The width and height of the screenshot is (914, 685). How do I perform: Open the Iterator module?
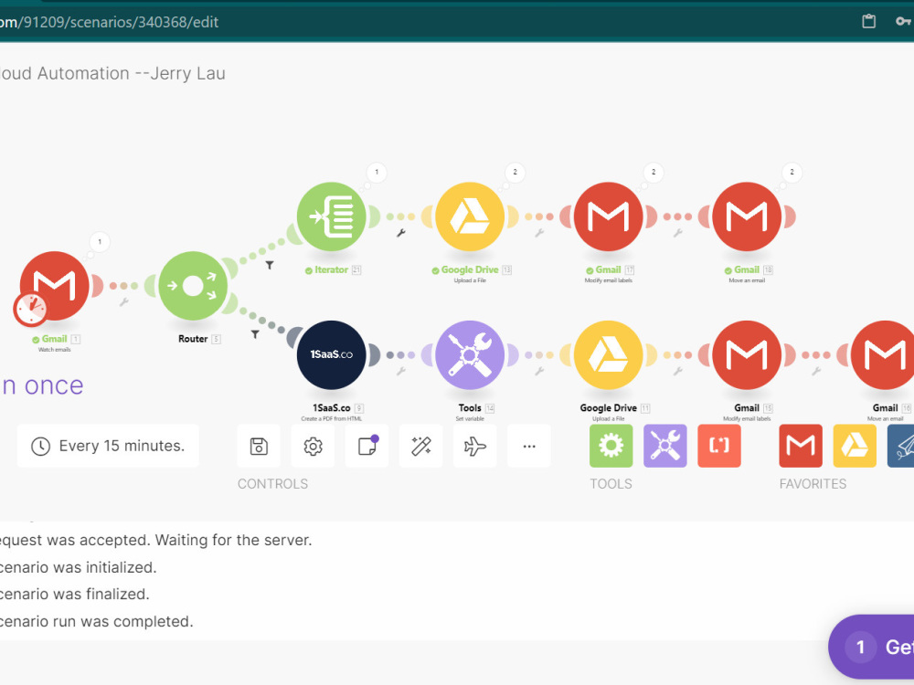(331, 216)
